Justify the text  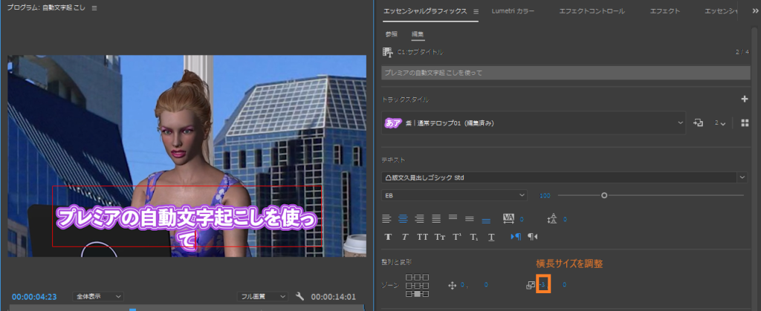435,218
